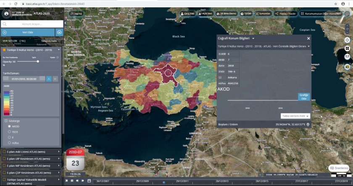Expand the Türkiye İl Nüfus Verisi layer arrow

pos(59,50)
